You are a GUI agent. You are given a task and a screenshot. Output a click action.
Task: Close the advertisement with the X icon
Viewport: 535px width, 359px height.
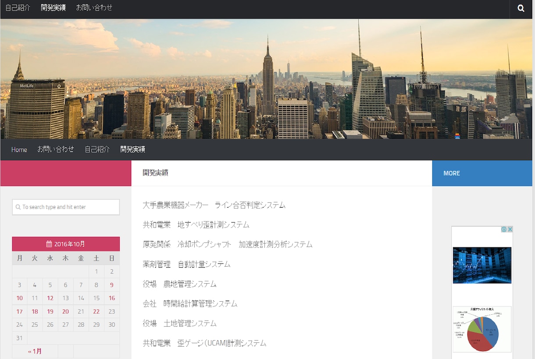[510, 229]
